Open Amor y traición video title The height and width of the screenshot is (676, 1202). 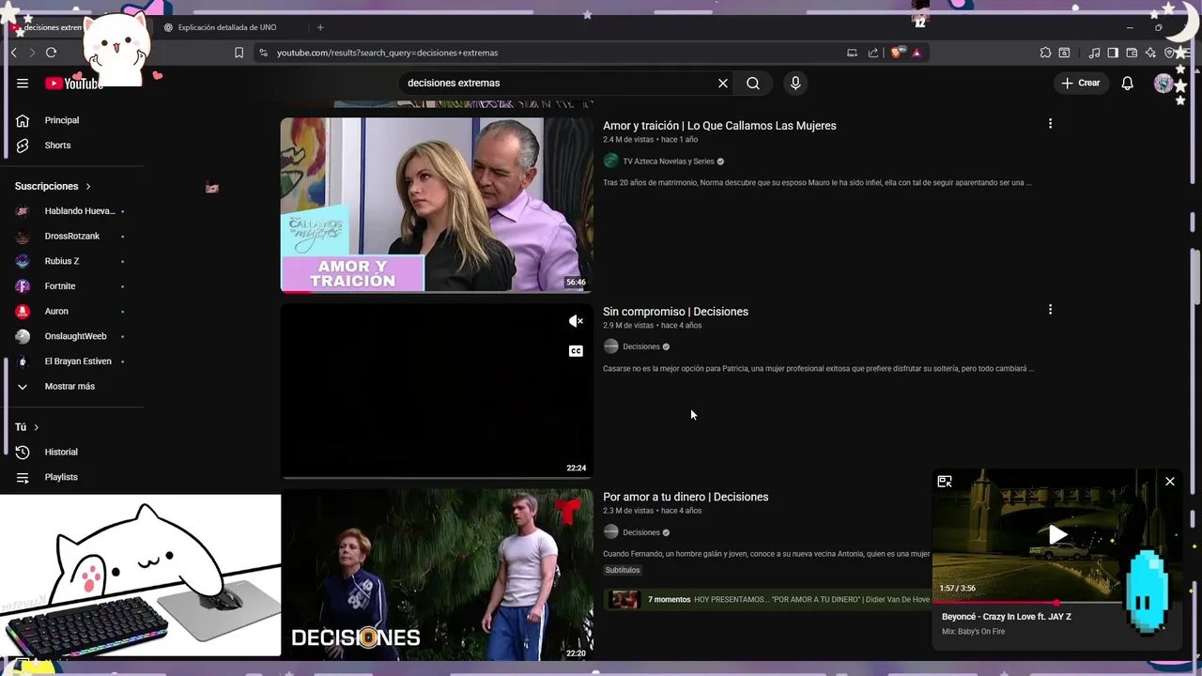click(x=719, y=126)
